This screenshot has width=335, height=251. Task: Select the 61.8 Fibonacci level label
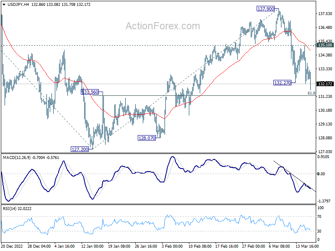click(312, 93)
